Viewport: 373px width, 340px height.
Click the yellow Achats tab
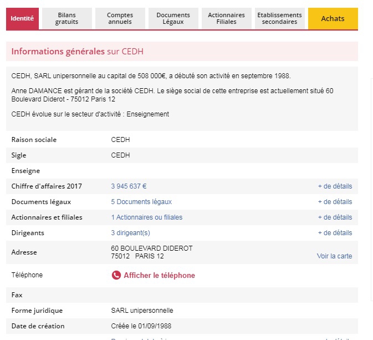click(333, 18)
